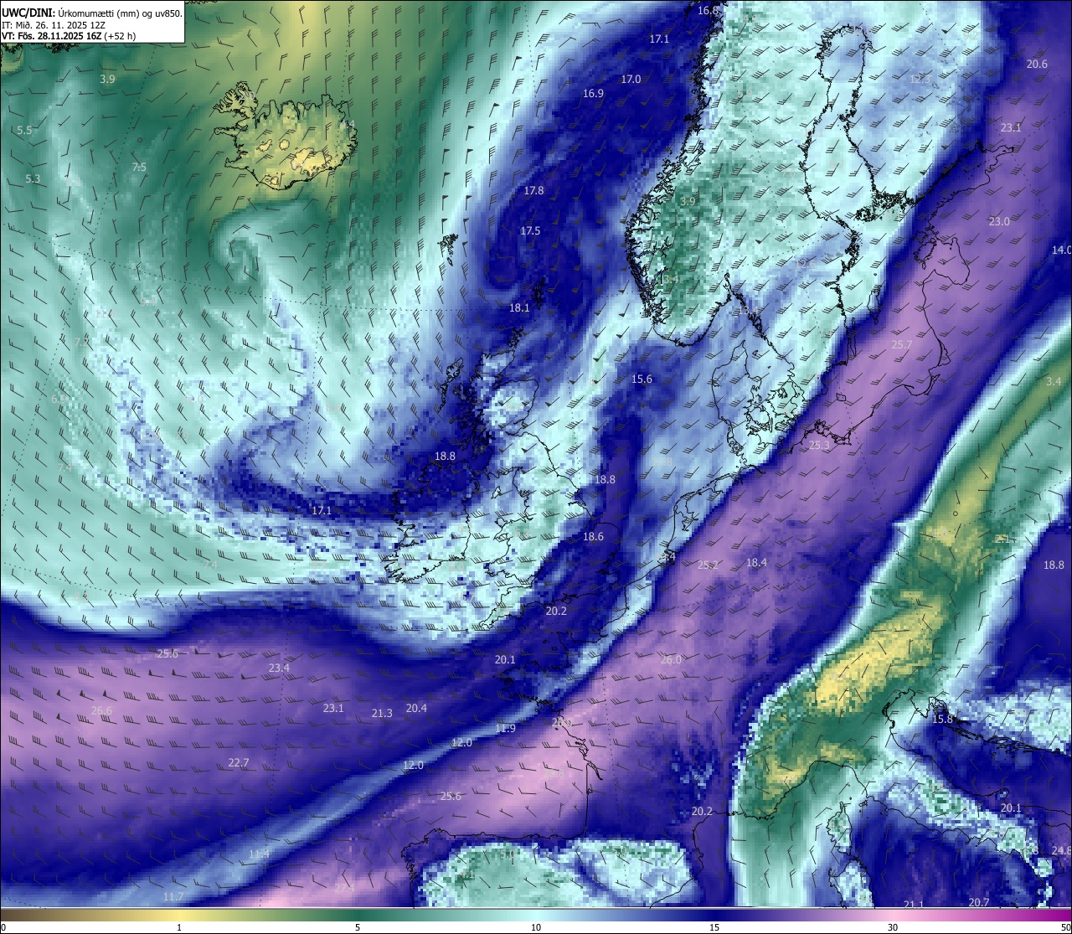Click the 14.0 value label
1072x934 pixels.
point(1061,250)
